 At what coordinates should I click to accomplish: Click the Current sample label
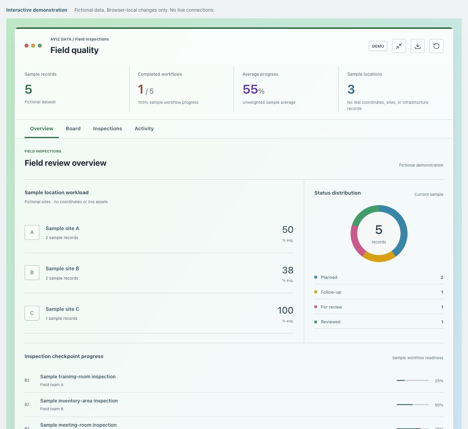pos(429,195)
